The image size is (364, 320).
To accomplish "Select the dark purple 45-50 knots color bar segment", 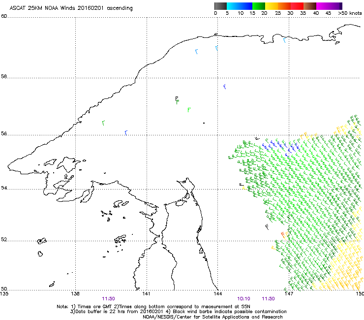I will tap(335, 6).
